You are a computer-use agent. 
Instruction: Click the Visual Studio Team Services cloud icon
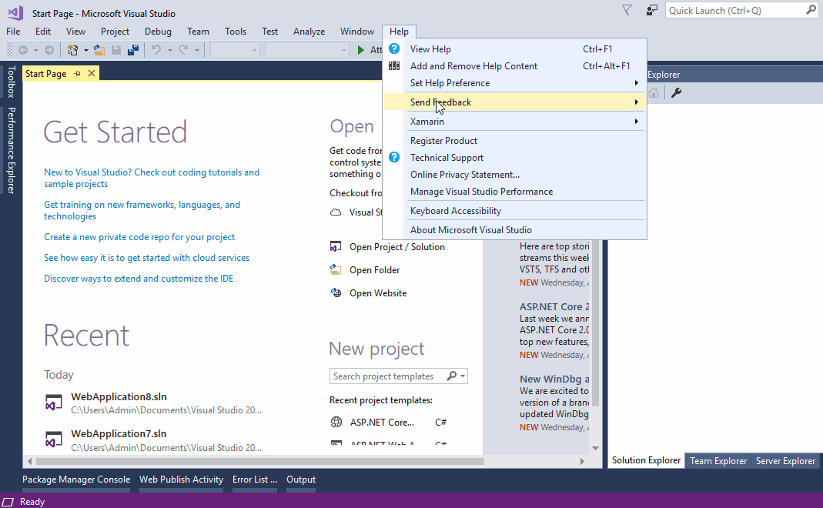tap(336, 212)
